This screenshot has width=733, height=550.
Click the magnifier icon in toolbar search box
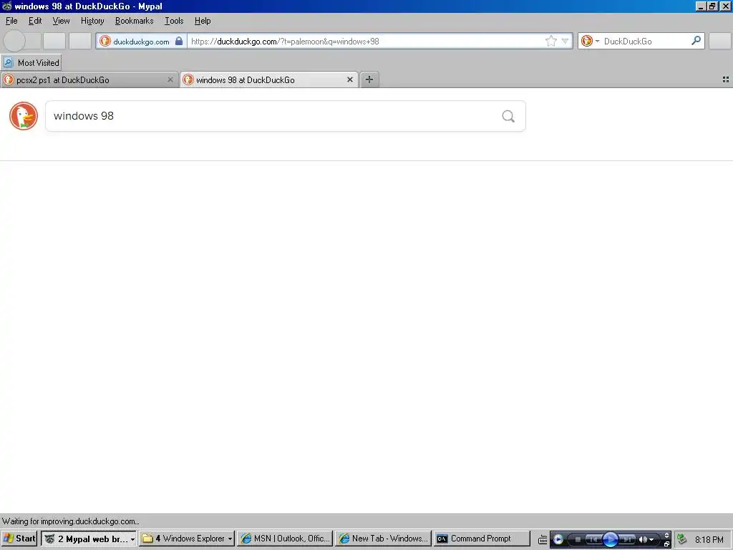click(x=696, y=41)
